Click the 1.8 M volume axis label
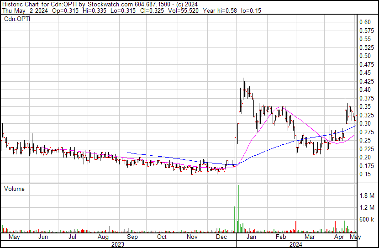Viewport: 379px width, 248px height. [x=367, y=195]
